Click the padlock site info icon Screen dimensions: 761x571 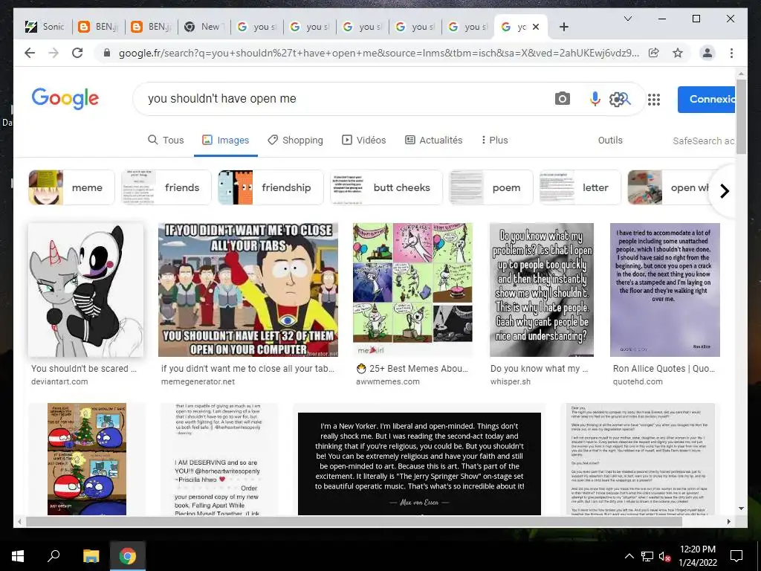[x=107, y=53]
